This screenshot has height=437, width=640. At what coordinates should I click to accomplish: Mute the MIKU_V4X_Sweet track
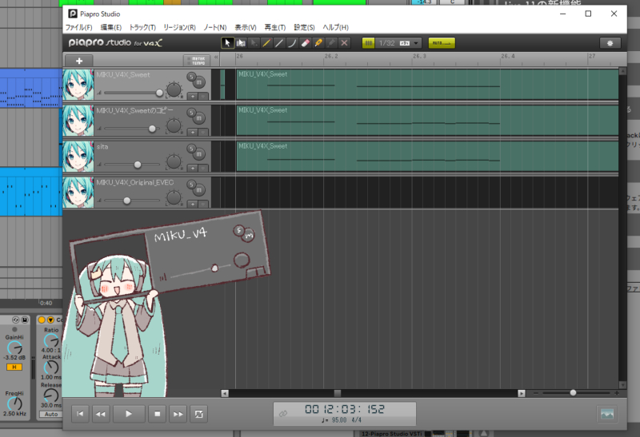pyautogui.click(x=198, y=82)
